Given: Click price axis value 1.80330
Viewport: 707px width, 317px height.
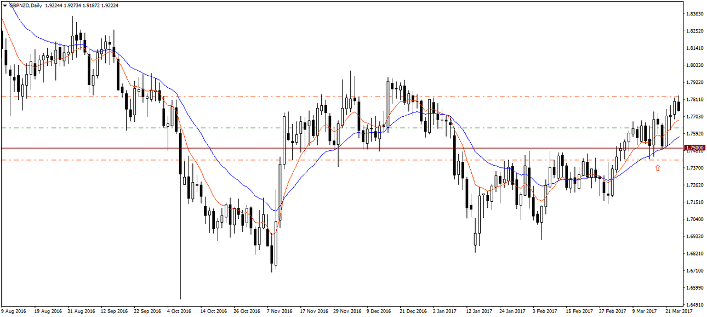Looking at the screenshot, I should click(696, 65).
